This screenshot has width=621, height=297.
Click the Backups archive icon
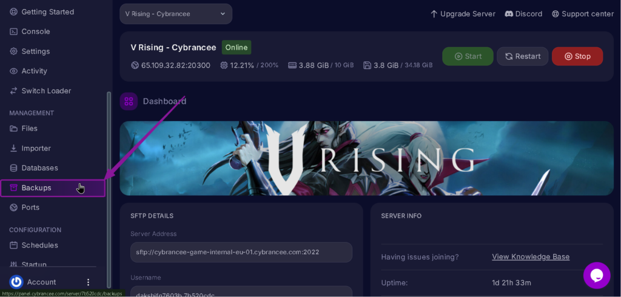click(x=13, y=188)
